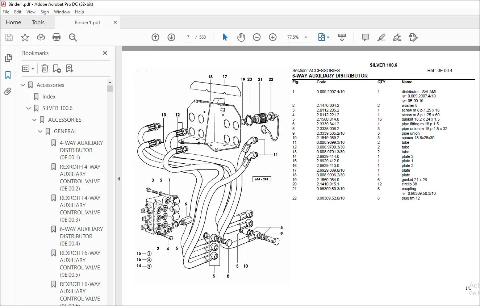Click the 0E.00.19 cross-reference under distributor
The width and height of the screenshot is (480, 306).
415,101
